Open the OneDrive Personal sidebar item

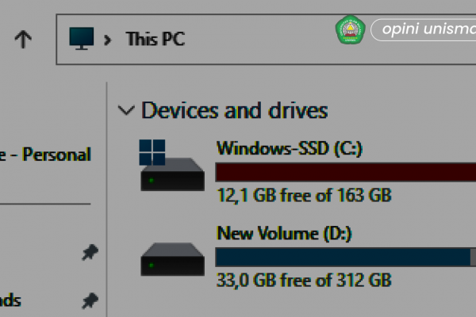click(45, 155)
